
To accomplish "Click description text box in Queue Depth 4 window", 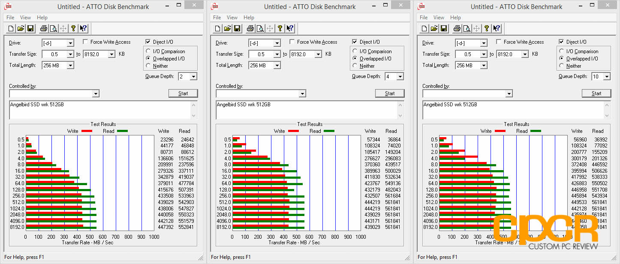I will click(310, 110).
